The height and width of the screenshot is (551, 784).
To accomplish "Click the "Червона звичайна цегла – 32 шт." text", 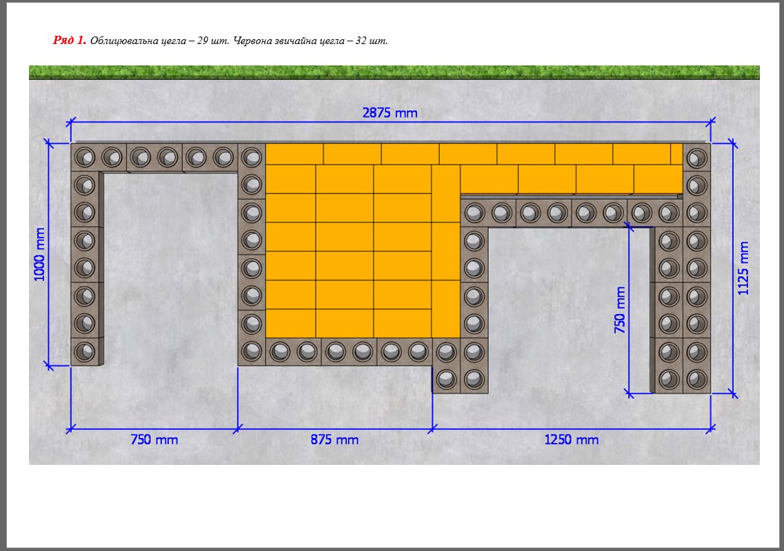I will point(311,41).
